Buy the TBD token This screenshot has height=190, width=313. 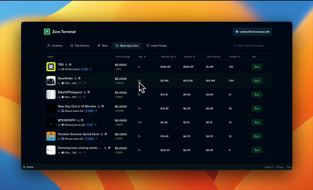click(257, 67)
